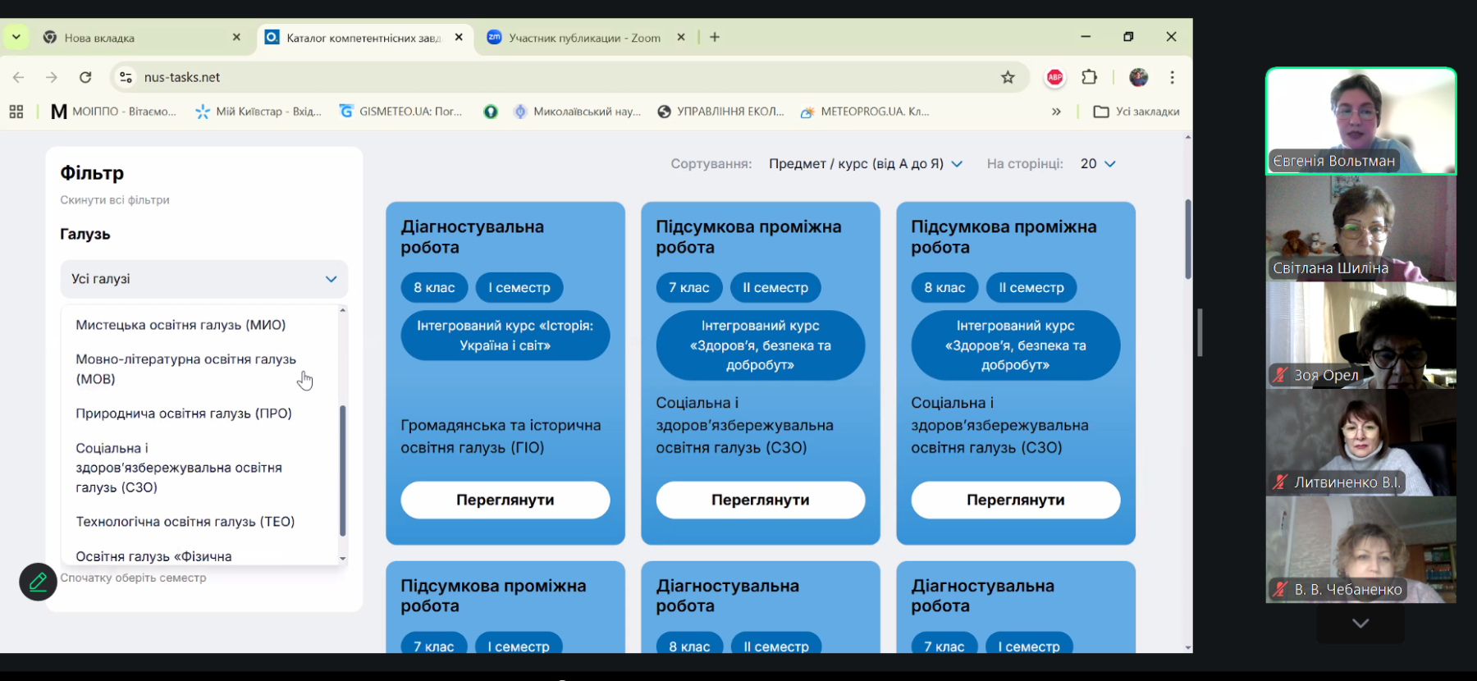
Task: Expand the Усі галузі dropdown
Action: coord(203,279)
